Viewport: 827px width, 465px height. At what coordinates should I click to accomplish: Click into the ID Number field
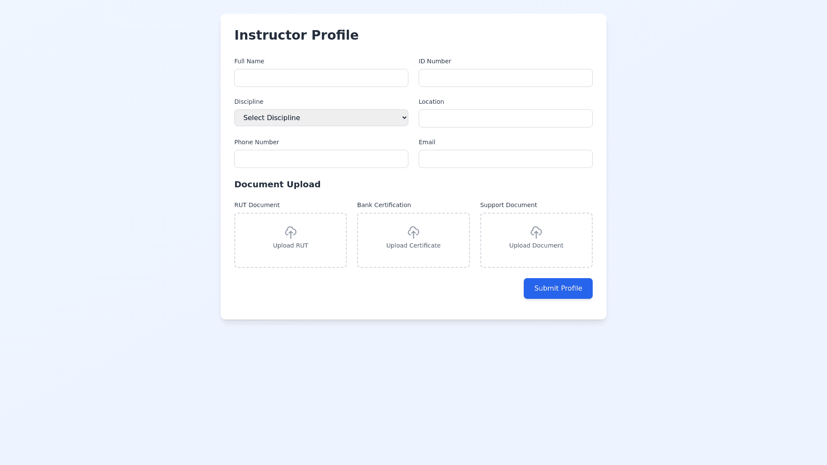click(x=505, y=78)
